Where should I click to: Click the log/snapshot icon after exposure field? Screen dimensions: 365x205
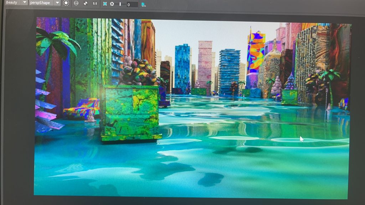click(x=144, y=5)
